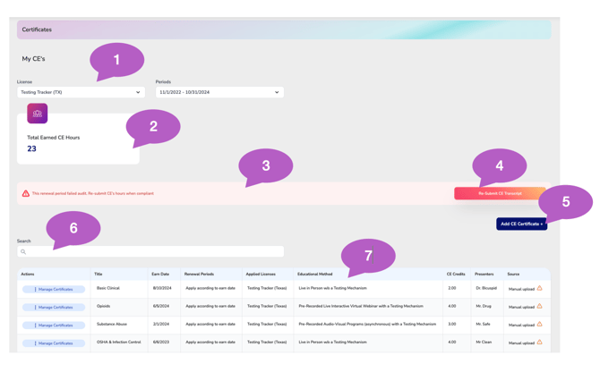Click Add CE Certificate button

521,224
